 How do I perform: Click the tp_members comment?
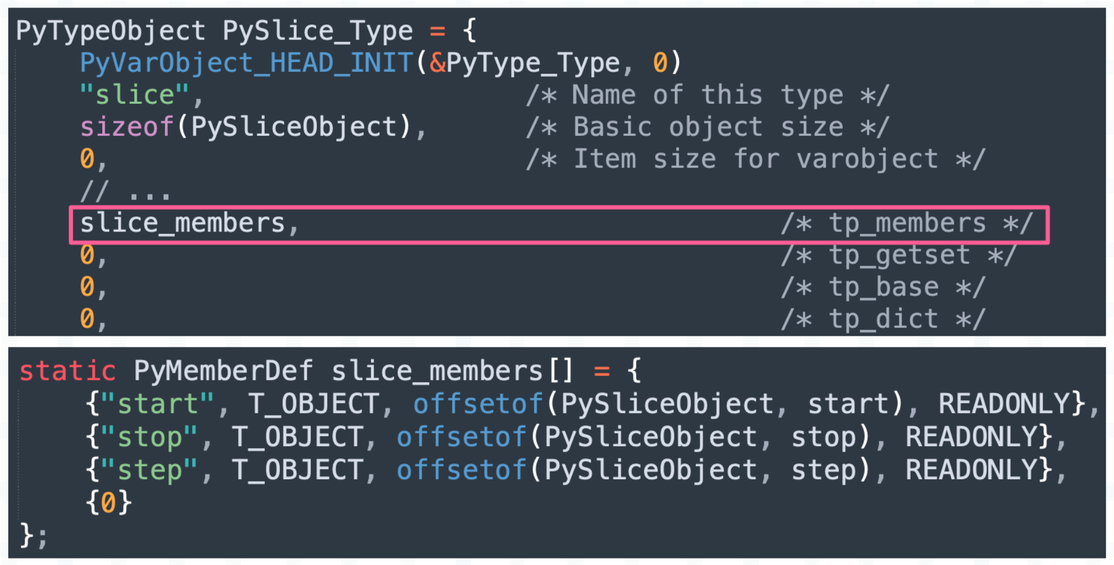coord(907,223)
